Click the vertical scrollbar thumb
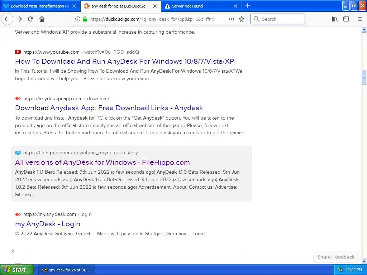The width and height of the screenshot is (367, 275). [x=364, y=77]
